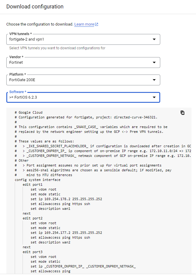Click the _CUSTOMER_ONPREM_IP_ placeholder line under port3
The image size is (196, 275).
(83, 266)
